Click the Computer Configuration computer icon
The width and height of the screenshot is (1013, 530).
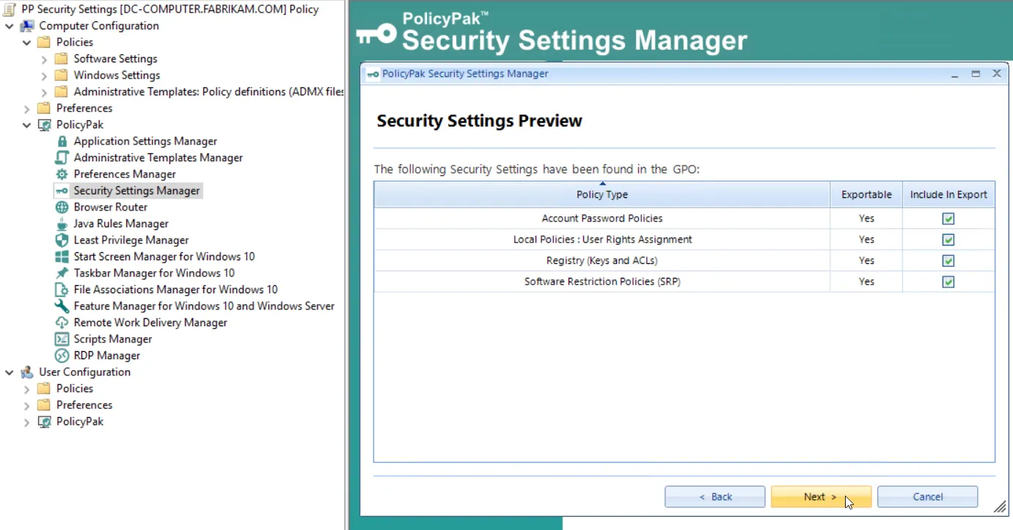(x=27, y=26)
